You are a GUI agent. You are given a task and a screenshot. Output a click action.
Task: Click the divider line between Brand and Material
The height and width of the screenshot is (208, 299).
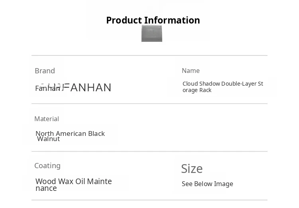coord(149,104)
